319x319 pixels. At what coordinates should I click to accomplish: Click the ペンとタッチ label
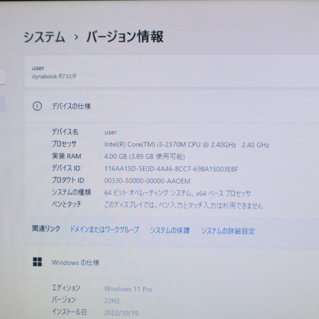66,204
